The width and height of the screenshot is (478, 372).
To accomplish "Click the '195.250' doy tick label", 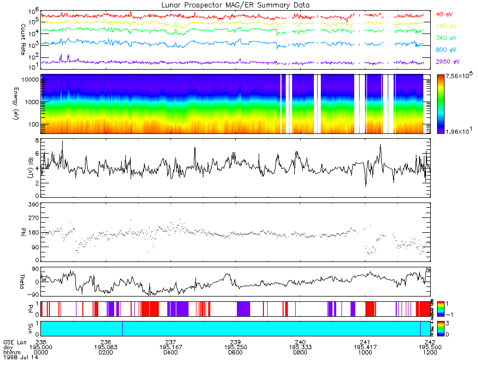I will point(236,348).
